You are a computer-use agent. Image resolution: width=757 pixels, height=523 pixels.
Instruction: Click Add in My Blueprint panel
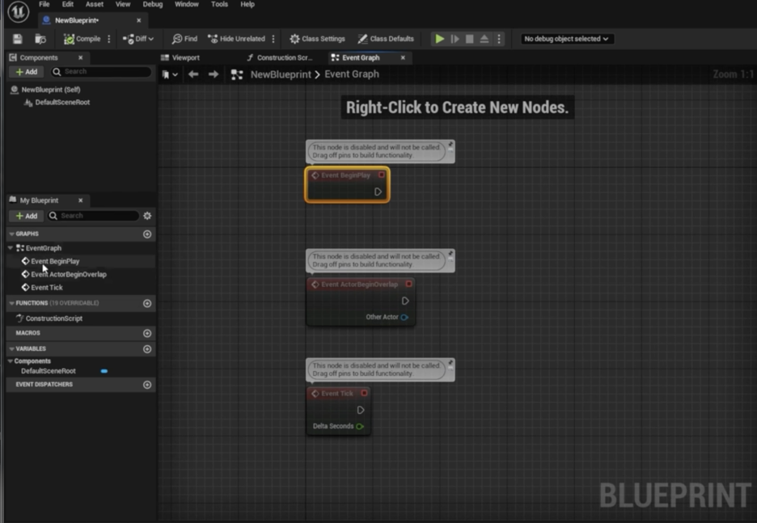pos(27,216)
